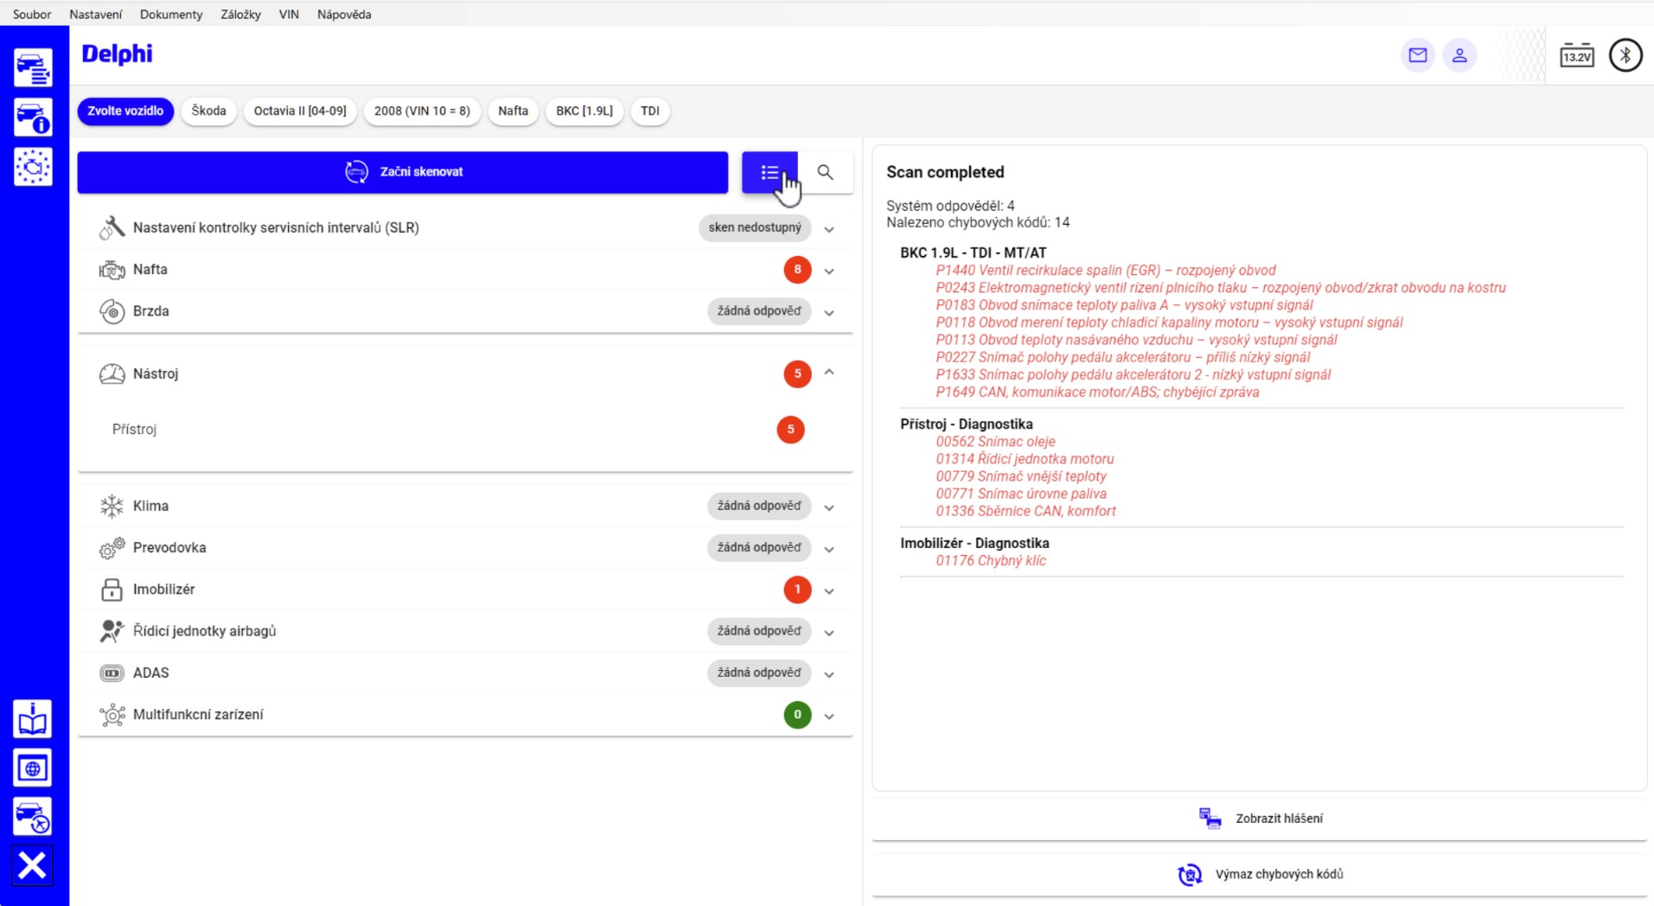Click fault code 01176 Chybný klíc
The width and height of the screenshot is (1654, 906).
[991, 561]
